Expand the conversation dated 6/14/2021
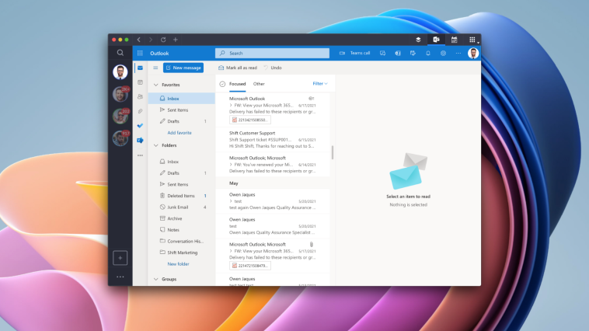The width and height of the screenshot is (589, 331). (x=231, y=165)
